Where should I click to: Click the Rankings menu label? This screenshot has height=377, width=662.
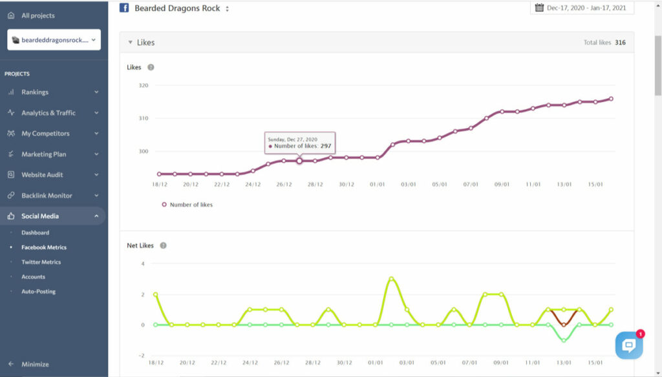pyautogui.click(x=35, y=92)
